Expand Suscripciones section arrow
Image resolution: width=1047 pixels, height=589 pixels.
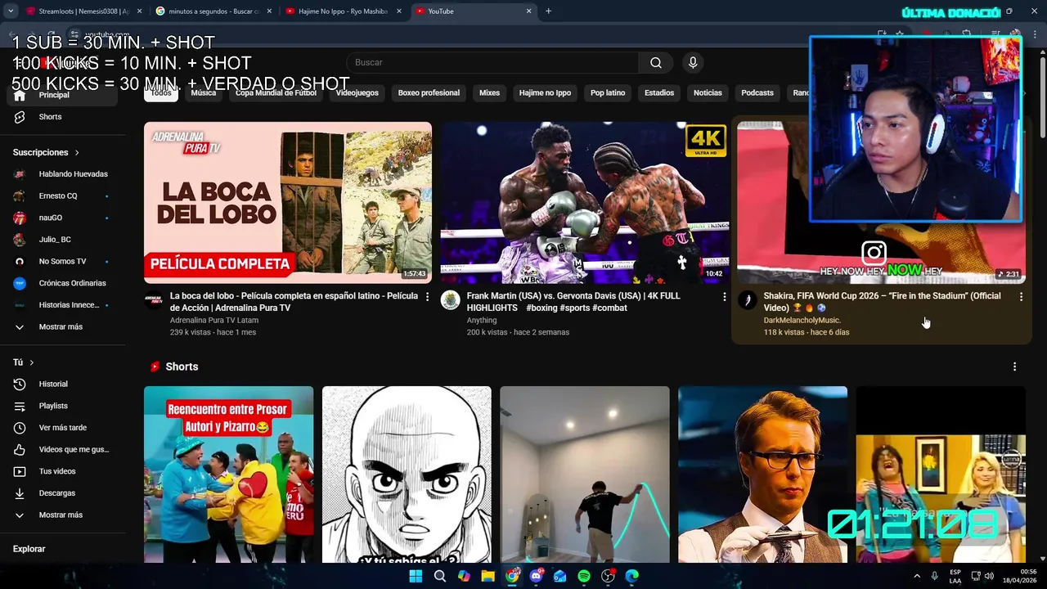77,153
